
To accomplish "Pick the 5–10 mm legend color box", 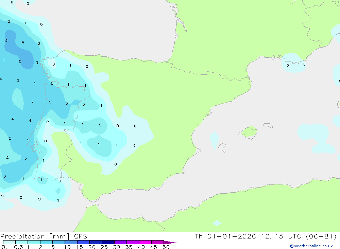I will pyautogui.click(x=58, y=243).
